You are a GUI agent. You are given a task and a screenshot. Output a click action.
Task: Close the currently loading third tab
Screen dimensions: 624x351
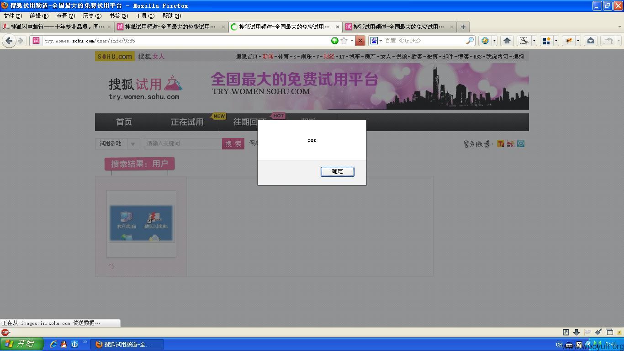point(338,27)
